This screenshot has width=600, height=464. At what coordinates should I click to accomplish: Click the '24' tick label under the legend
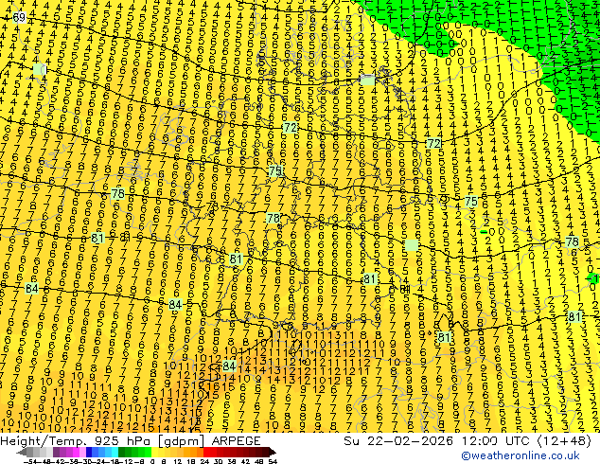pos(204,461)
